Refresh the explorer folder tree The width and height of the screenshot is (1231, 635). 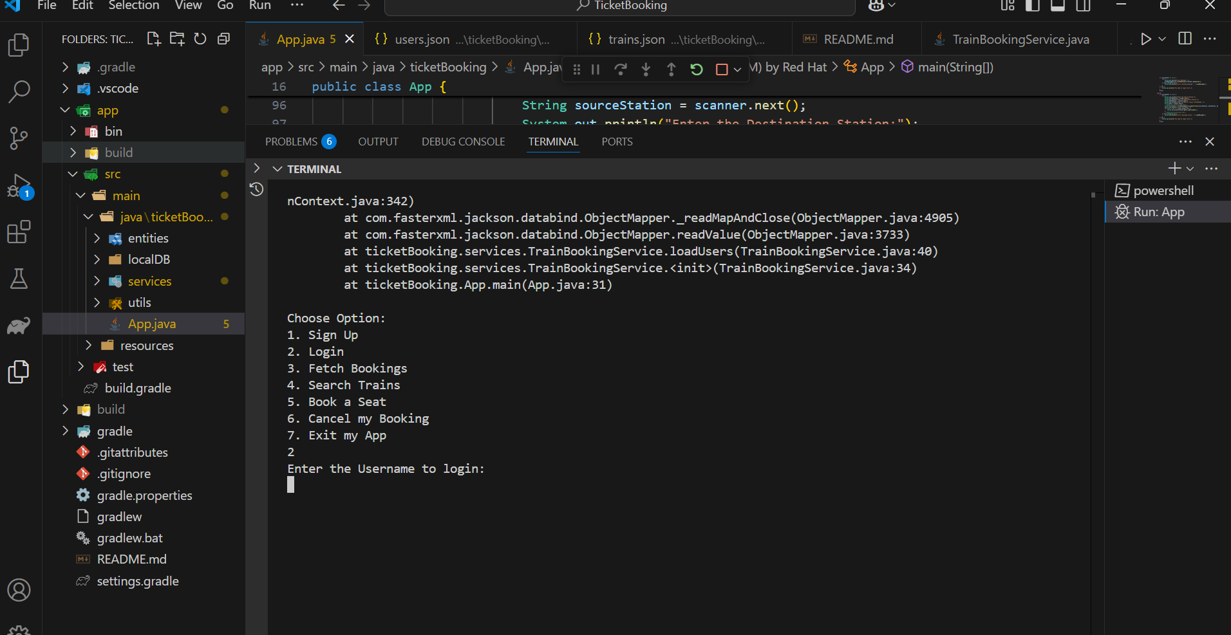(x=200, y=39)
